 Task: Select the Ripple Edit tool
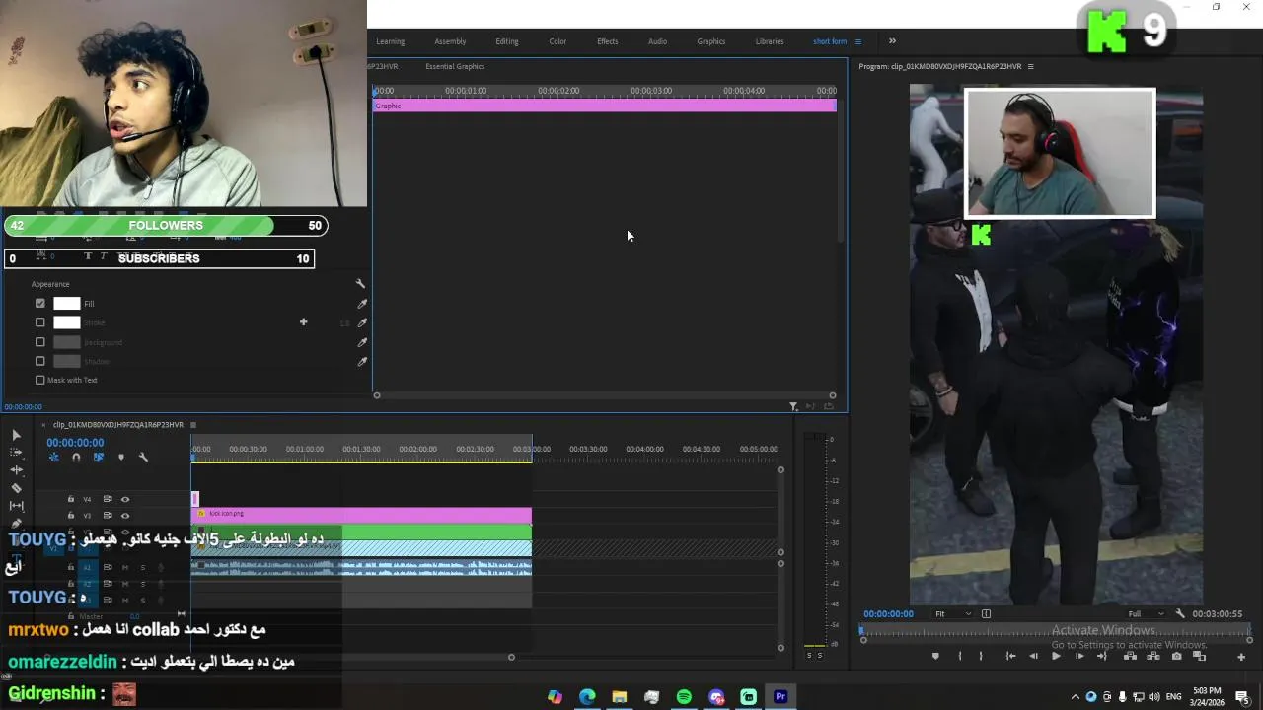16,470
